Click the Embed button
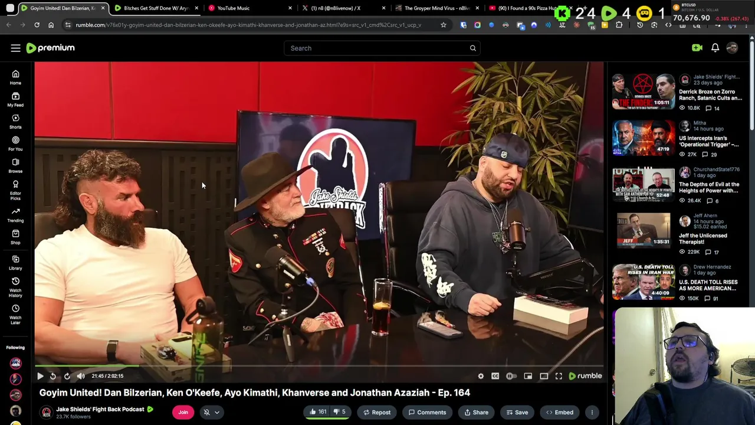 (x=559, y=413)
